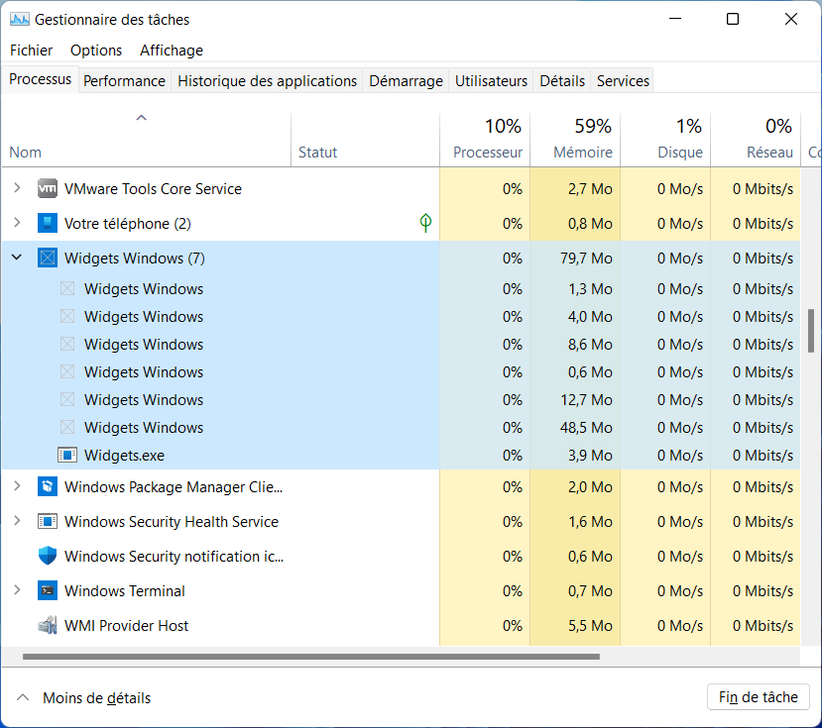Sort by Processeur 10% column header
This screenshot has height=728, width=822.
pos(485,140)
